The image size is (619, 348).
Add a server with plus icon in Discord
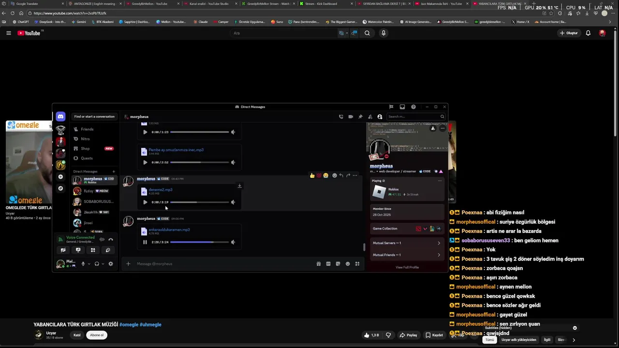(x=60, y=177)
